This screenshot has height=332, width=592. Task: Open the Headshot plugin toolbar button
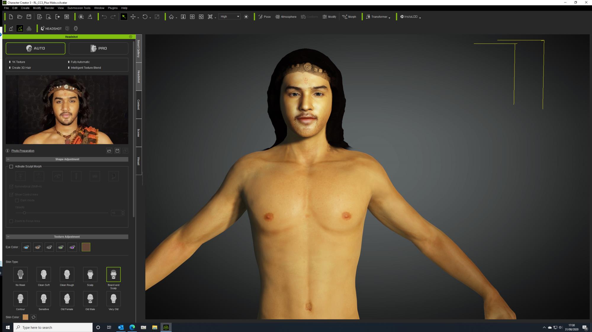pos(51,28)
